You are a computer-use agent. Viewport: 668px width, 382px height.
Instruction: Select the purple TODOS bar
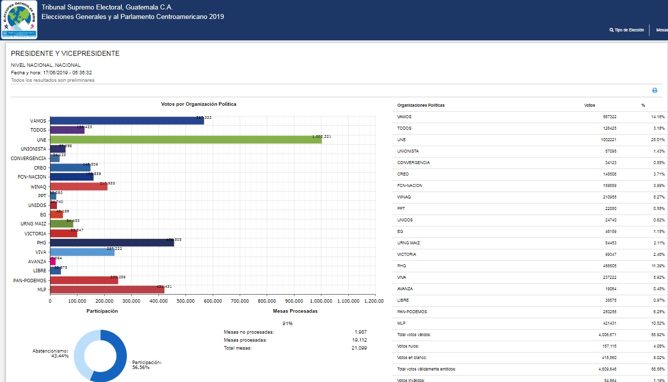coord(67,130)
